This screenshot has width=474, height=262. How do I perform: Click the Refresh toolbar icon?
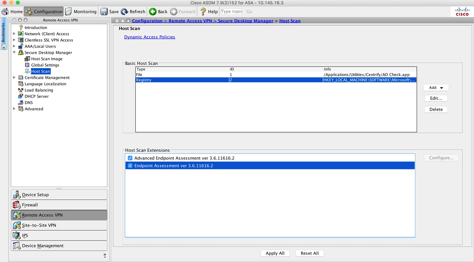[x=125, y=11]
